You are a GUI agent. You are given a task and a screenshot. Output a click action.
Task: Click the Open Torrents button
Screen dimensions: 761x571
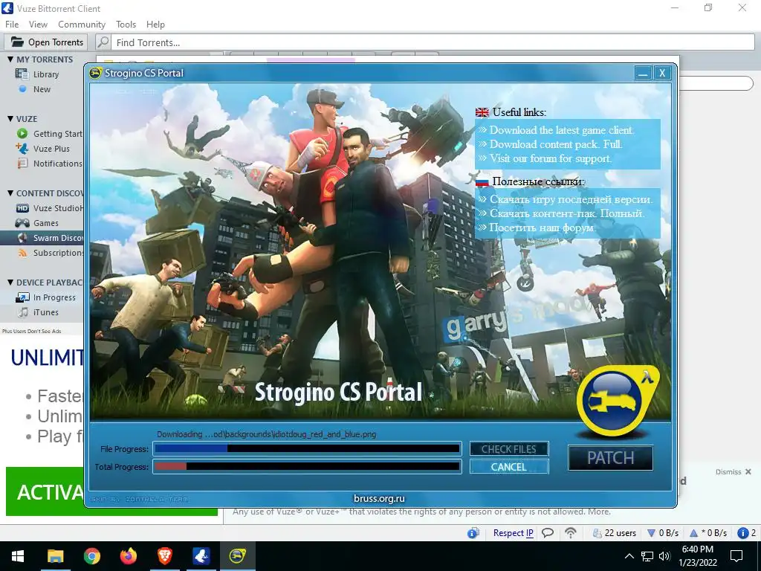46,42
